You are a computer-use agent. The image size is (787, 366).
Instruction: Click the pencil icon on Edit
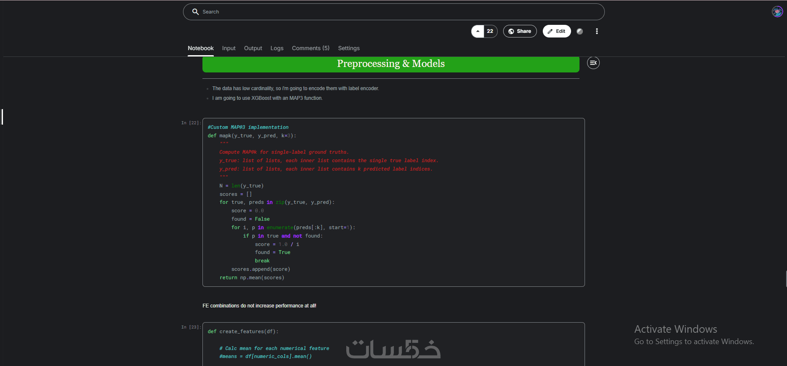coord(550,31)
